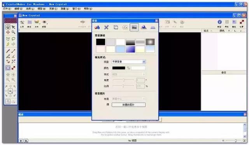Select the arrow pointer tool
Viewport: 249px width, 145px height.
click(x=13, y=27)
